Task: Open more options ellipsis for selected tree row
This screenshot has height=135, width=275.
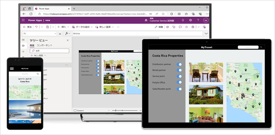Action: [x=67, y=65]
